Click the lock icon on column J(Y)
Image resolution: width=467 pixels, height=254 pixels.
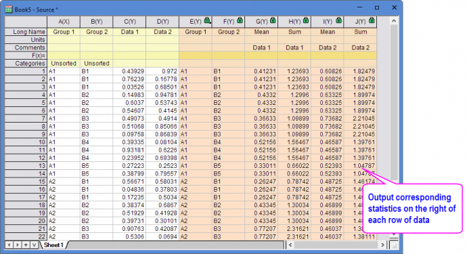(x=372, y=20)
